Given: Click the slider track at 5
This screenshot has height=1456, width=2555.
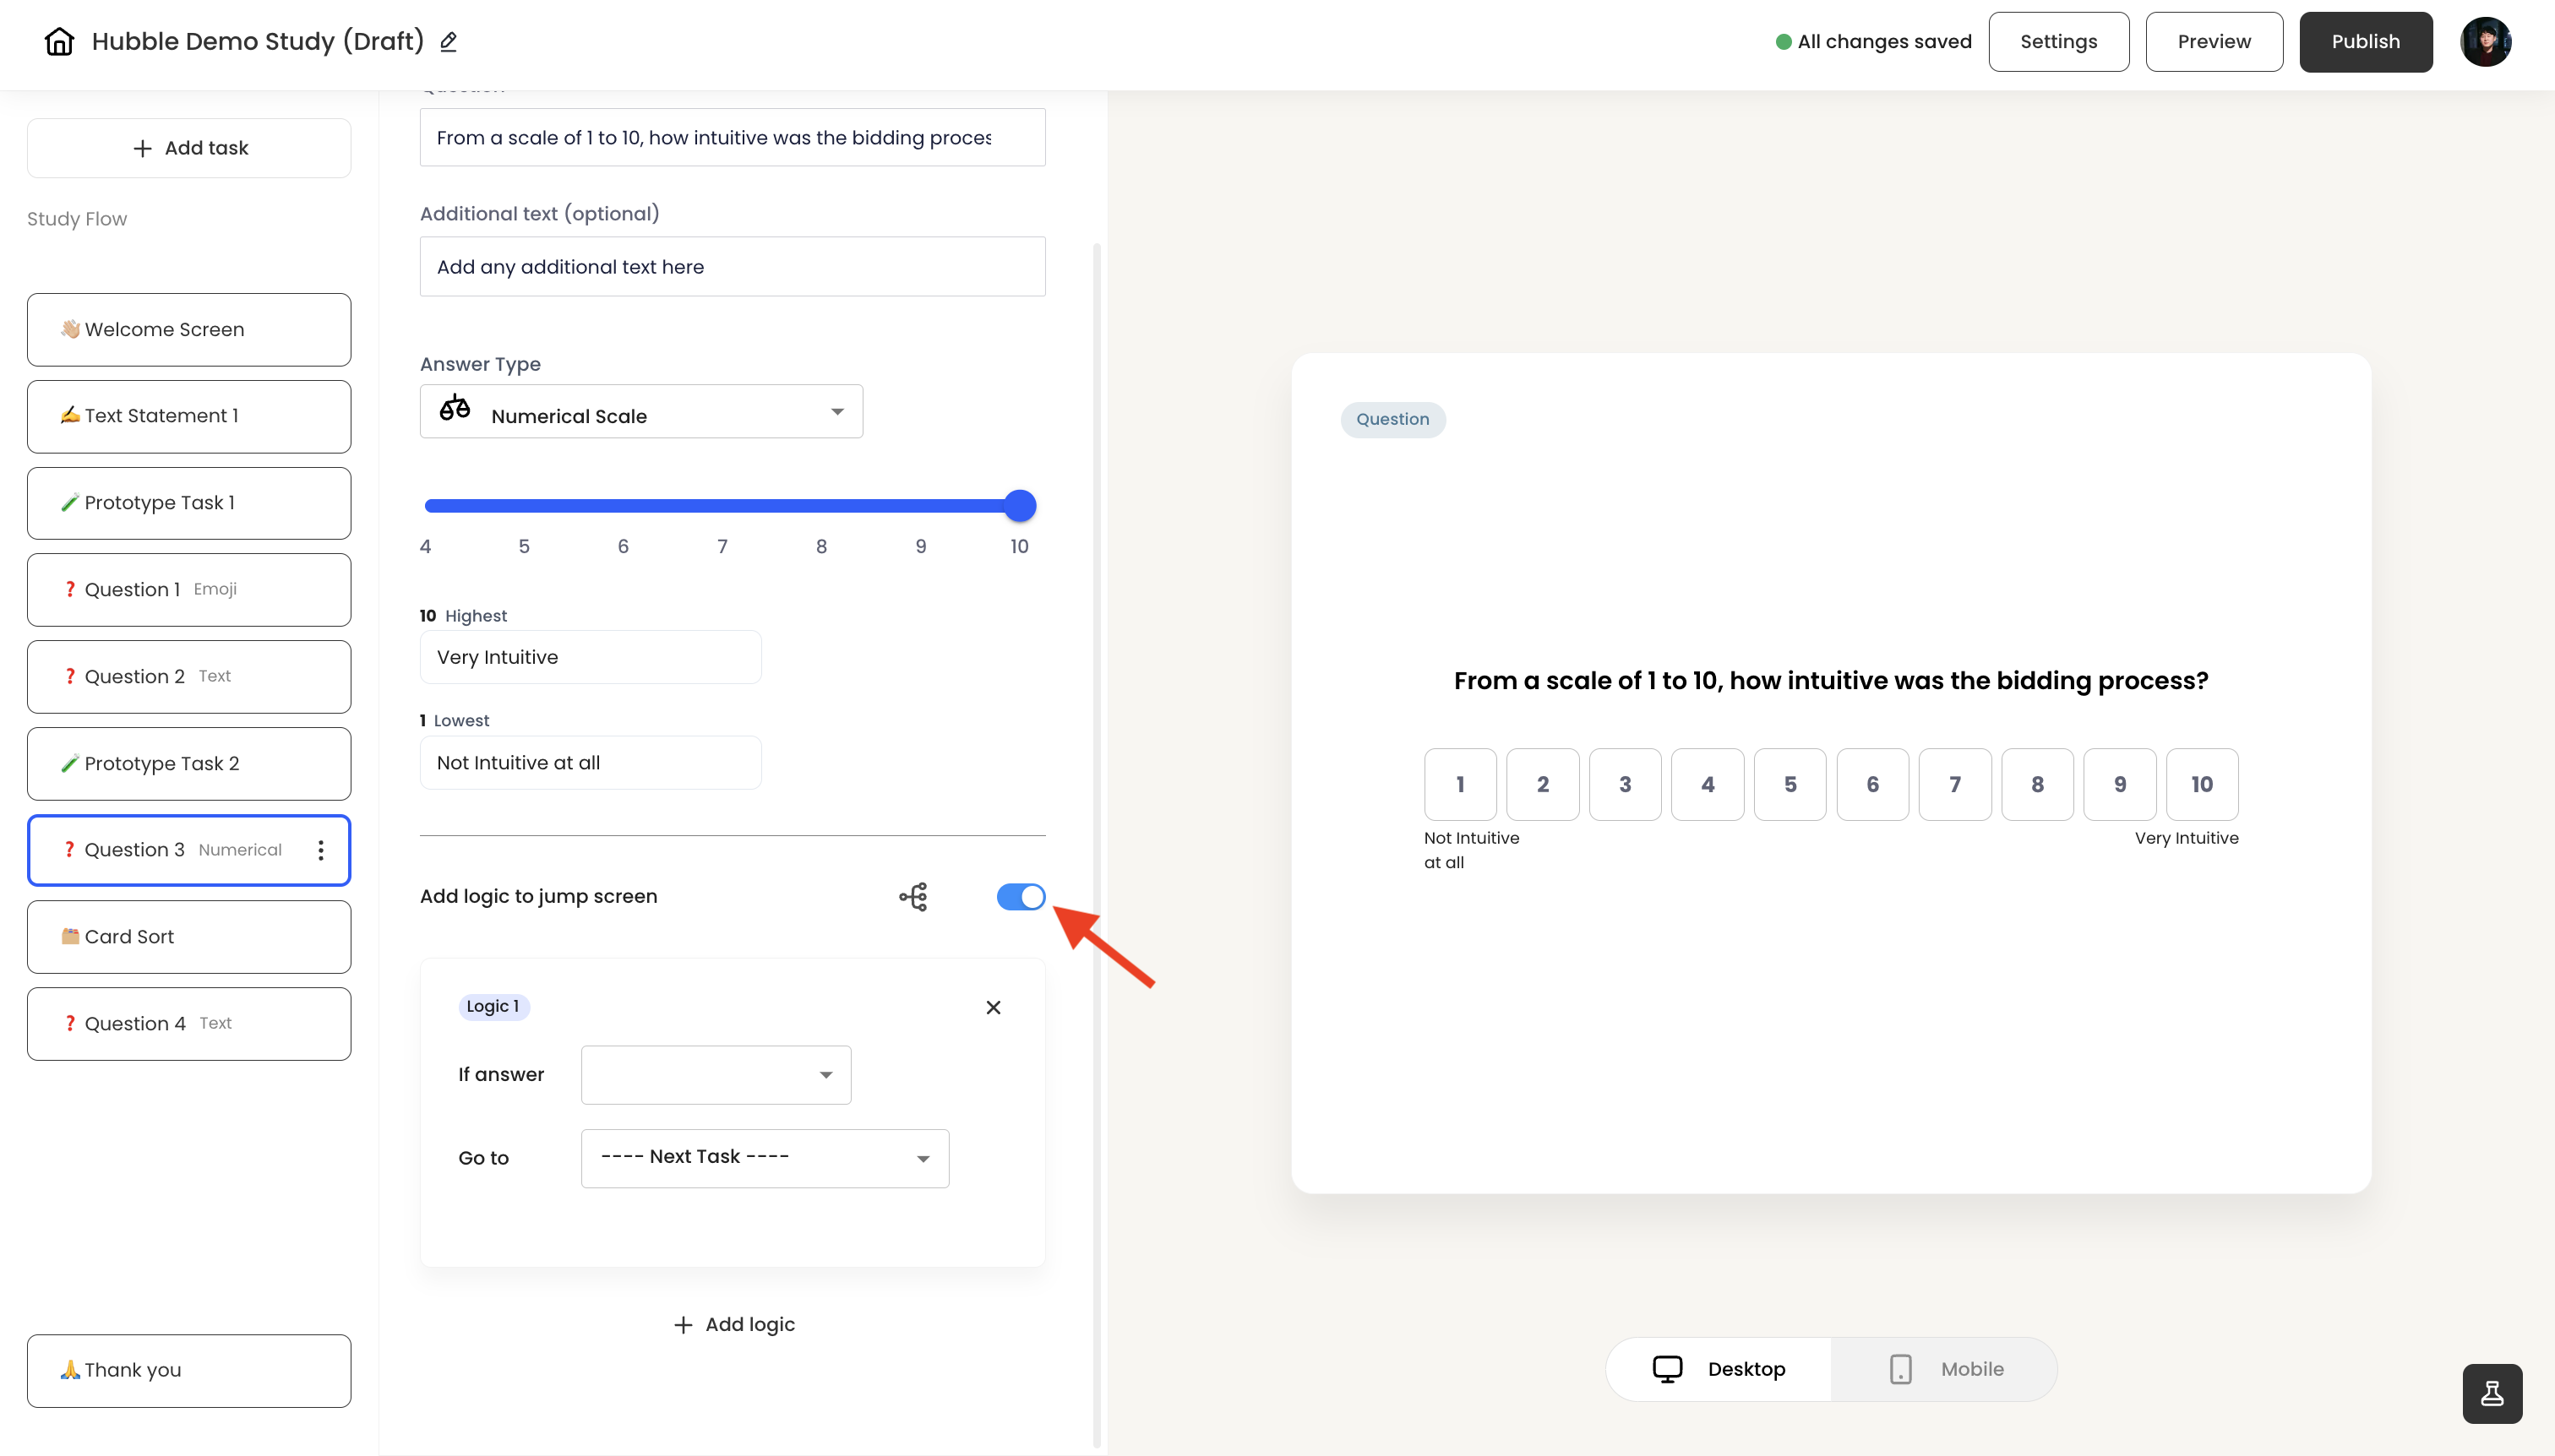Looking at the screenshot, I should pyautogui.click(x=524, y=506).
